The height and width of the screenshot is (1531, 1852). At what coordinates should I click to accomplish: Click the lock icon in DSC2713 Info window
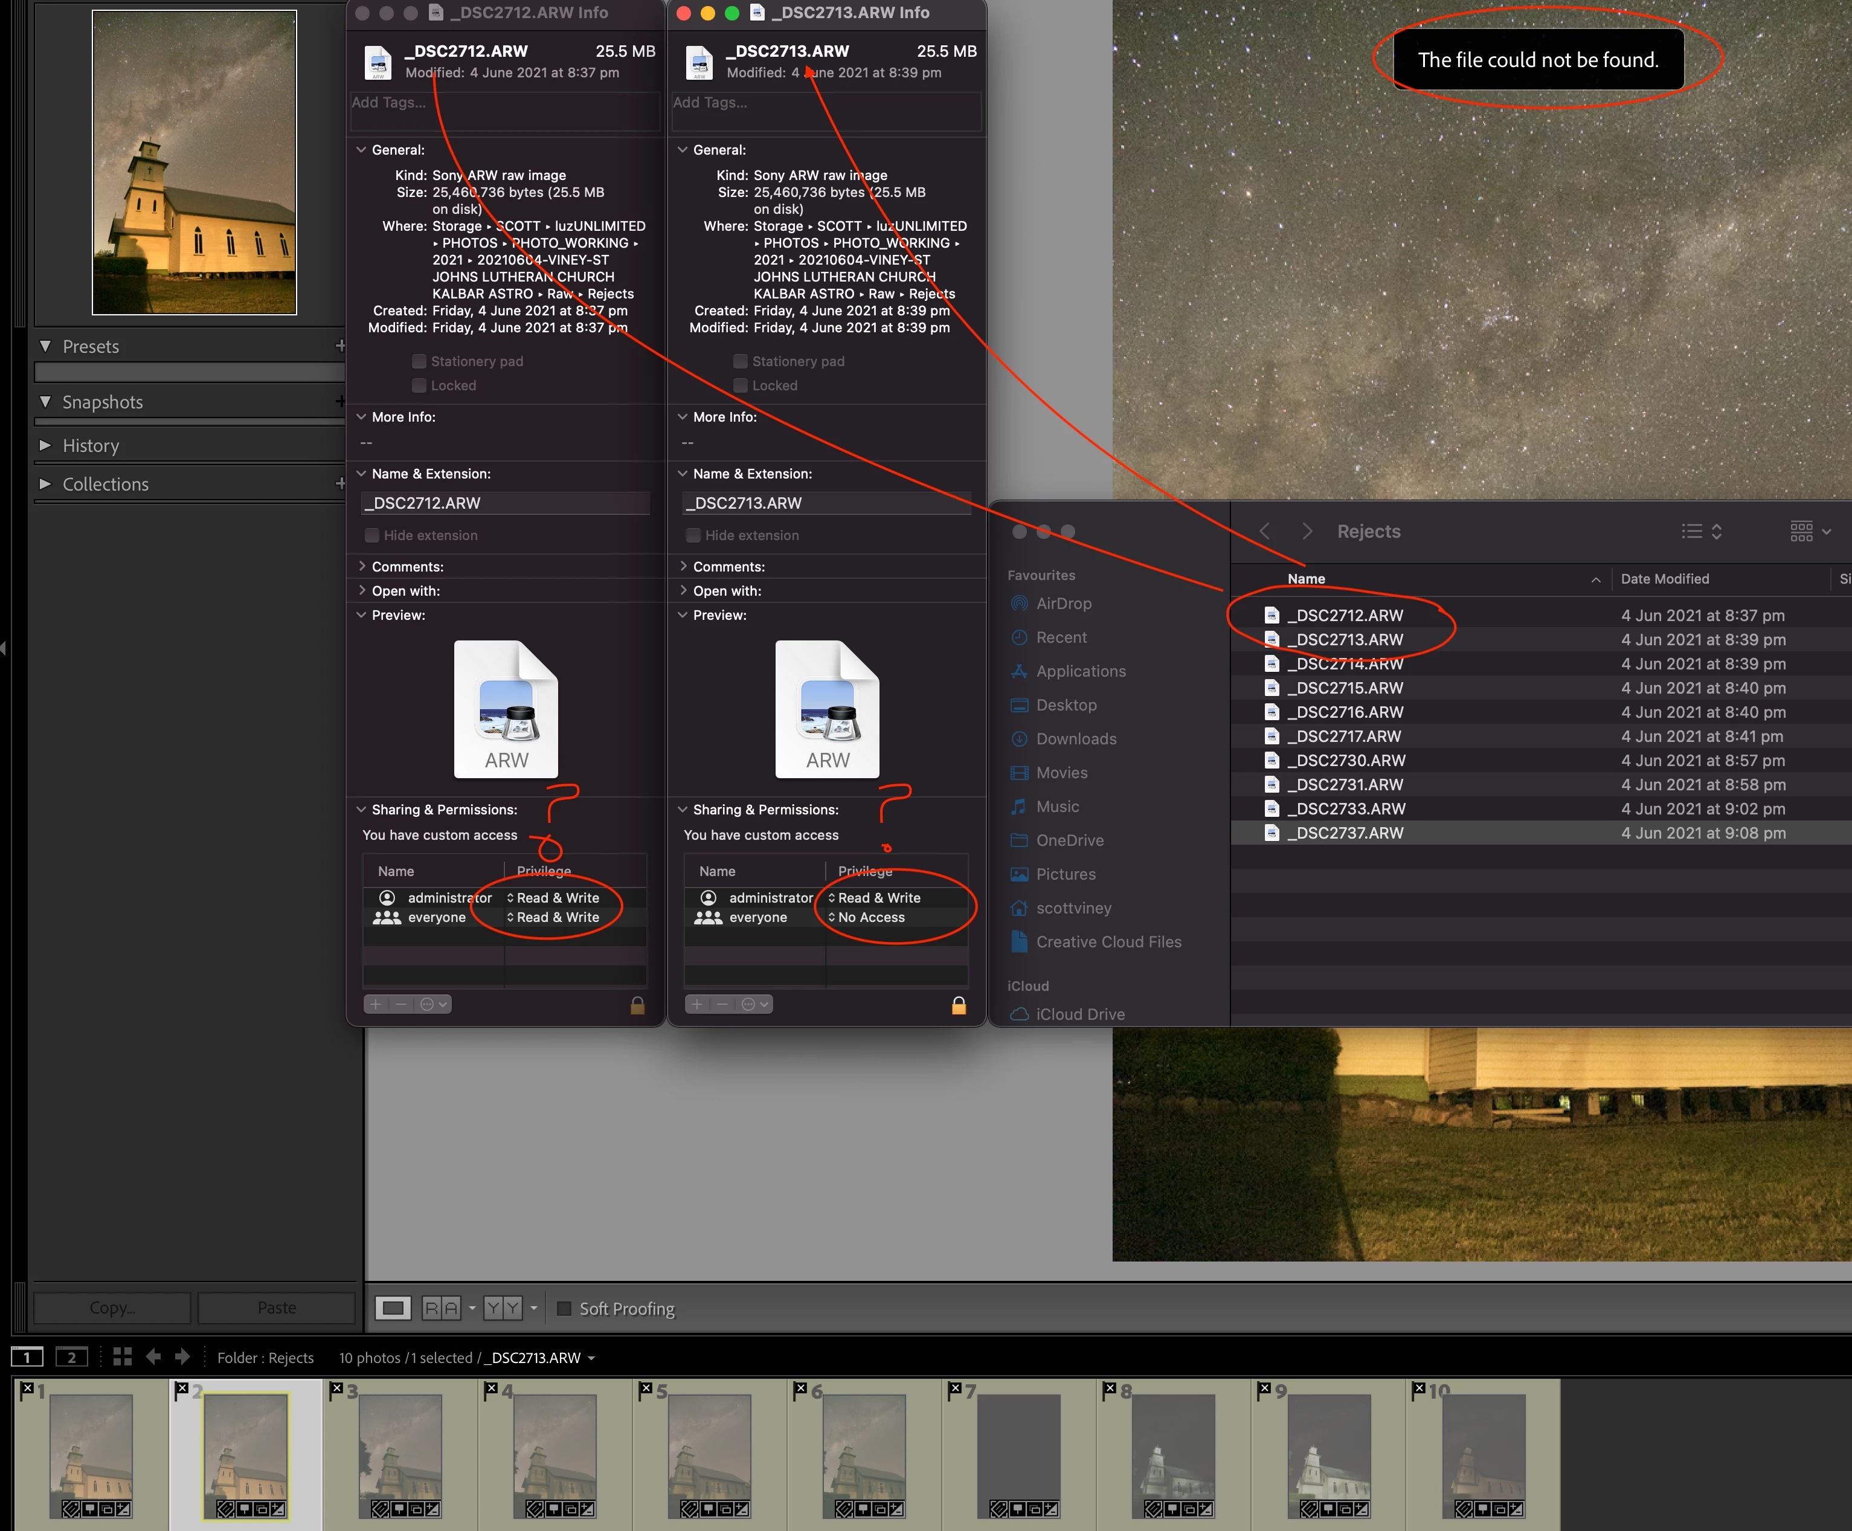(959, 1005)
